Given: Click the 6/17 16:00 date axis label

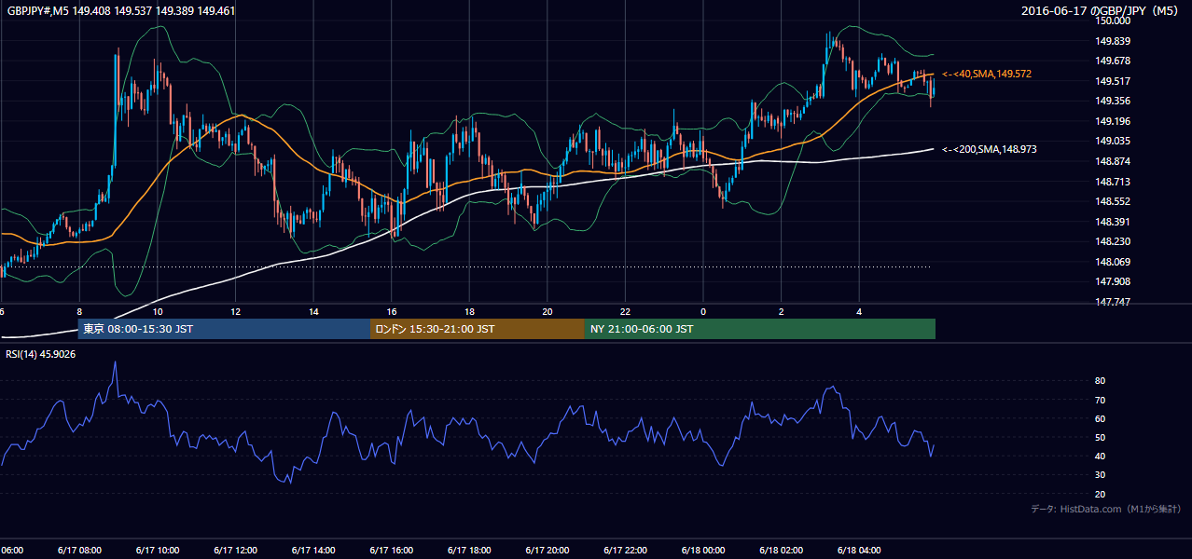Looking at the screenshot, I should tap(391, 551).
